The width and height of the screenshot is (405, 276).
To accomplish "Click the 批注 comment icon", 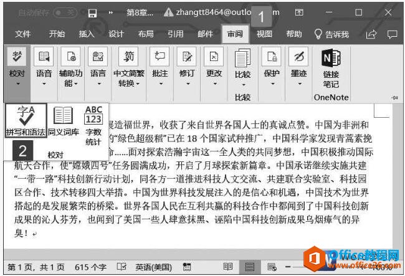I will pyautogui.click(x=160, y=56).
